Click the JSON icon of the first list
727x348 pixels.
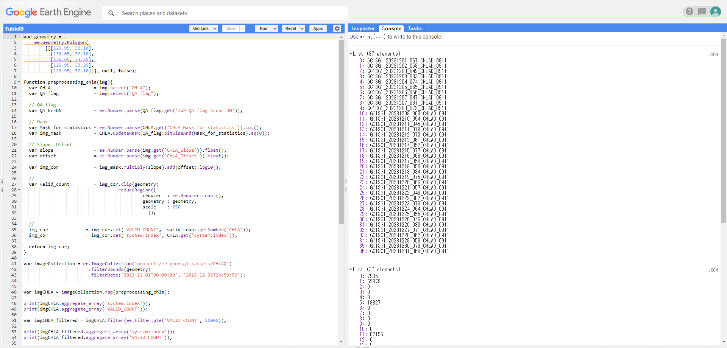pyautogui.click(x=713, y=54)
